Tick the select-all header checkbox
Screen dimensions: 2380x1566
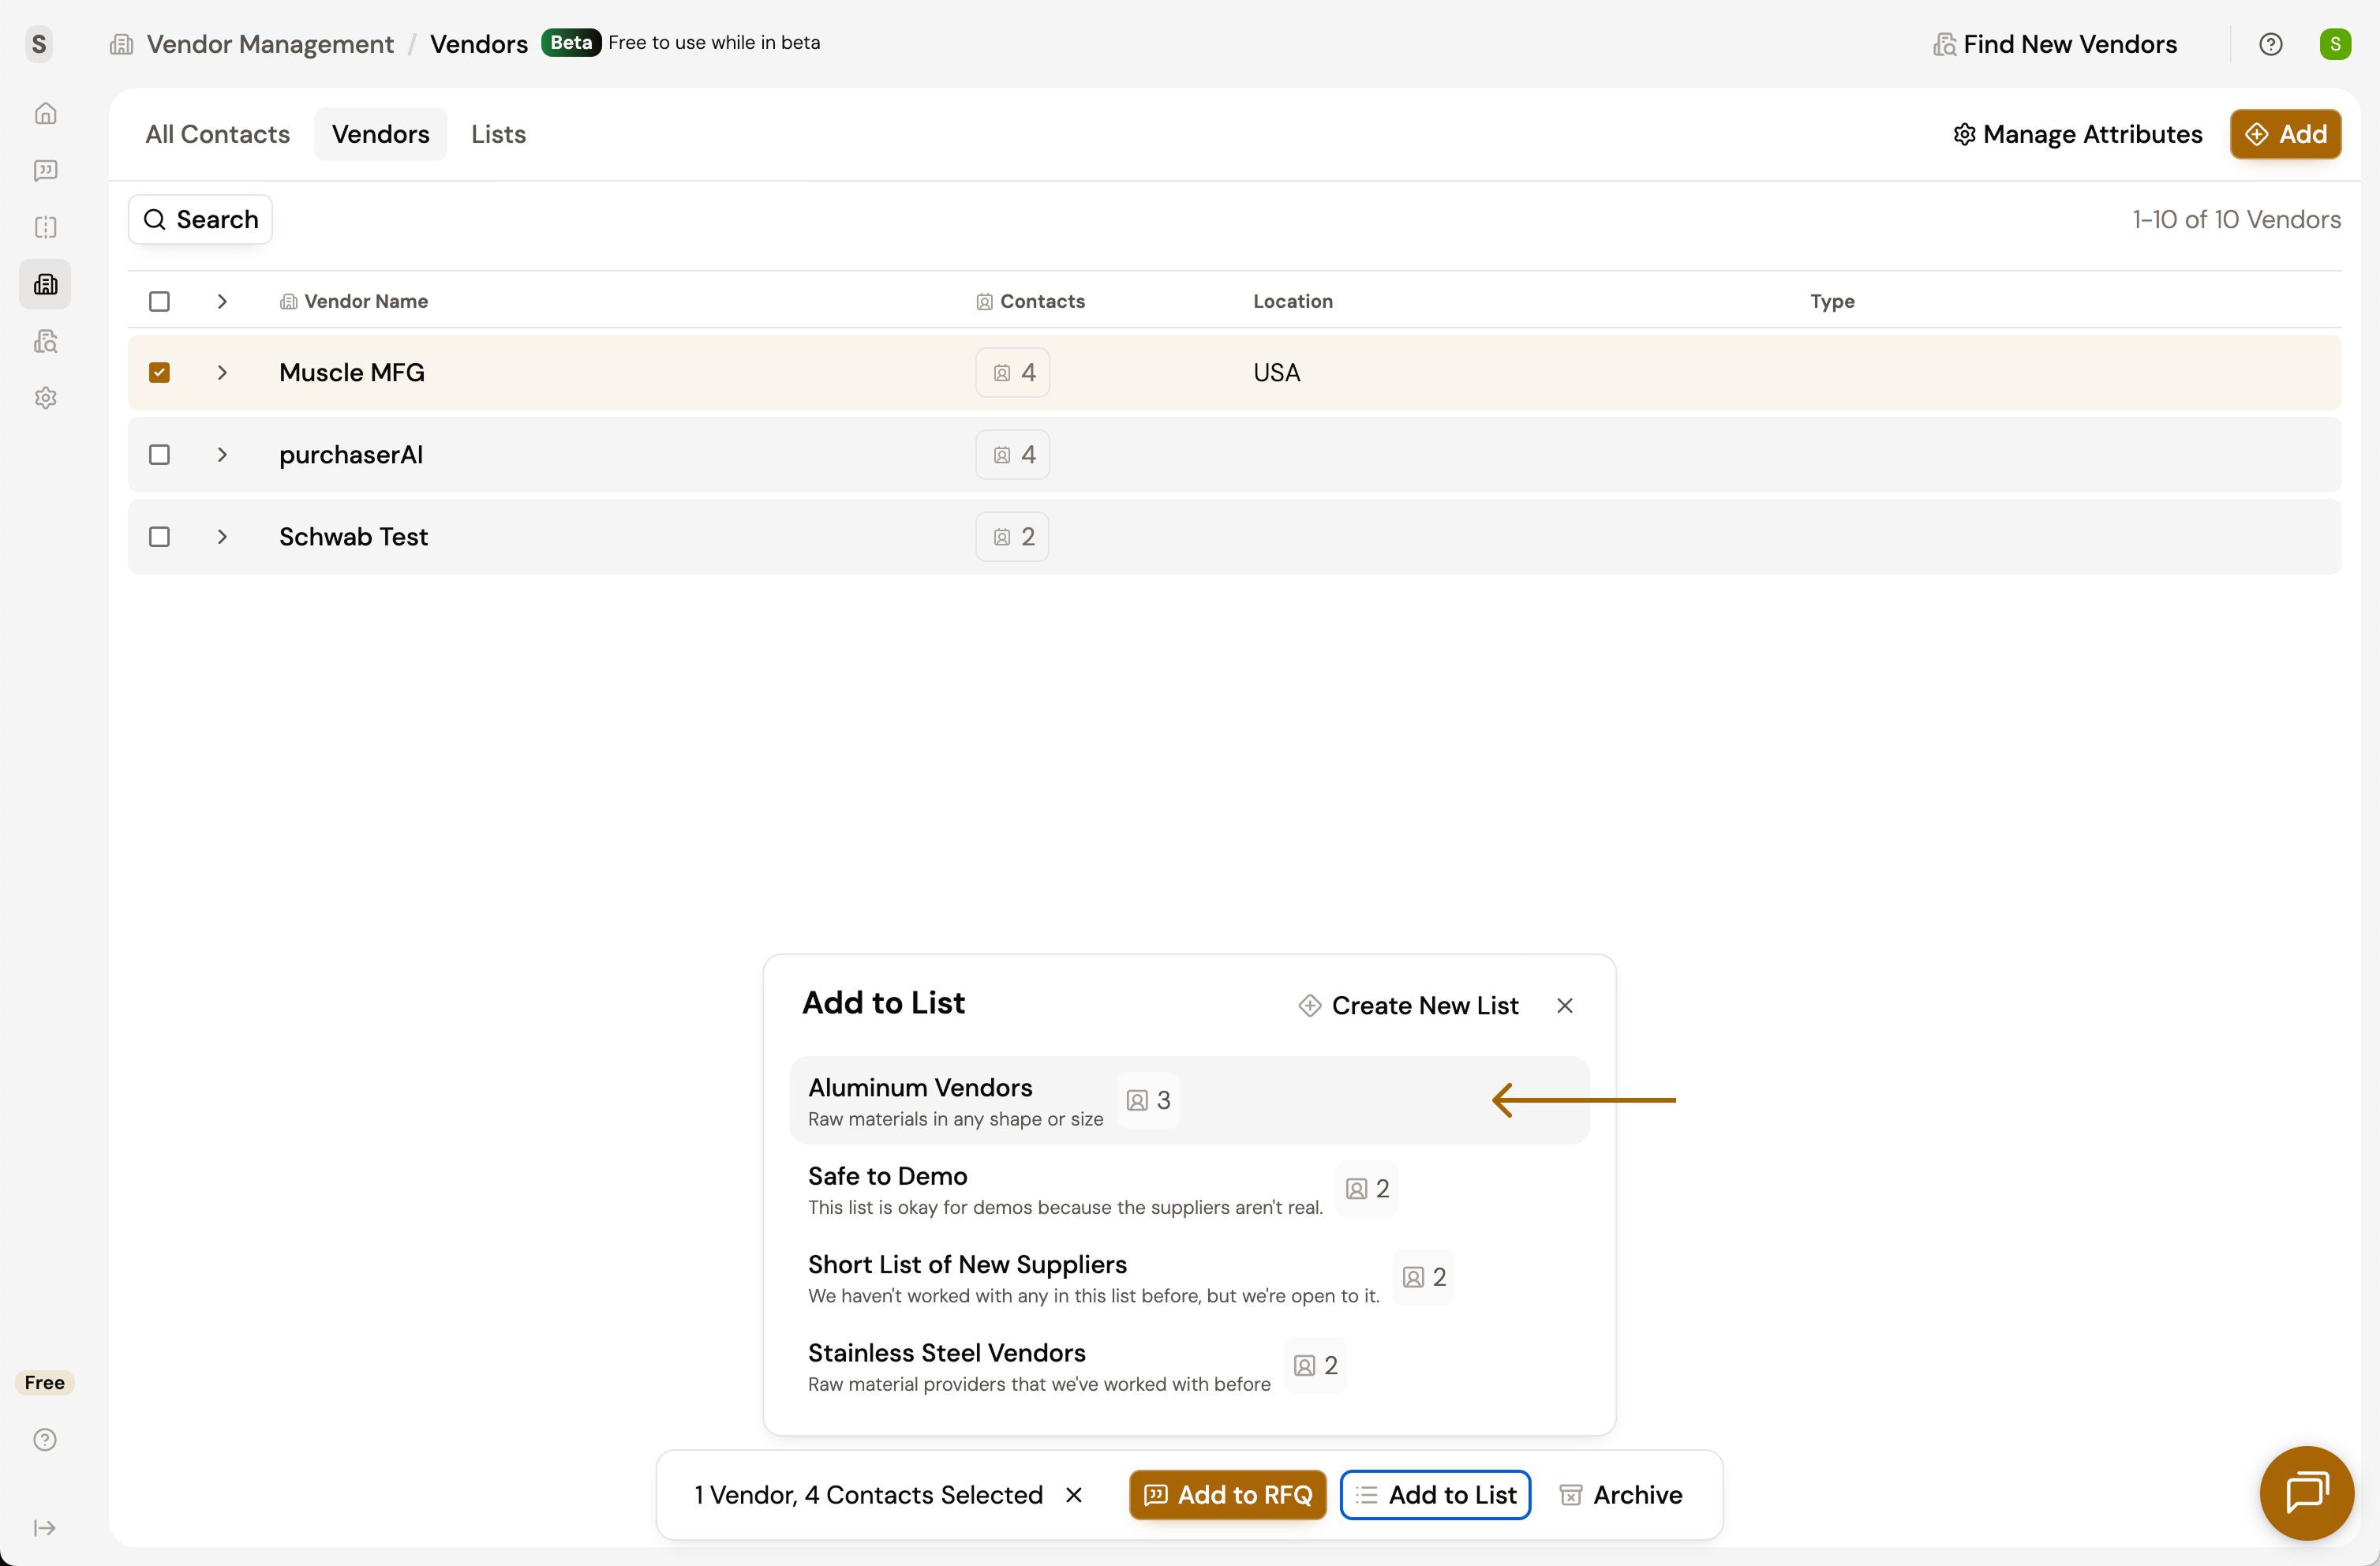tap(159, 302)
